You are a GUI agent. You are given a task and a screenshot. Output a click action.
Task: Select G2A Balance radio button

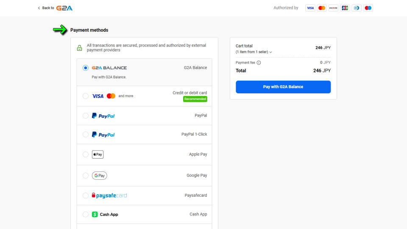[85, 68]
